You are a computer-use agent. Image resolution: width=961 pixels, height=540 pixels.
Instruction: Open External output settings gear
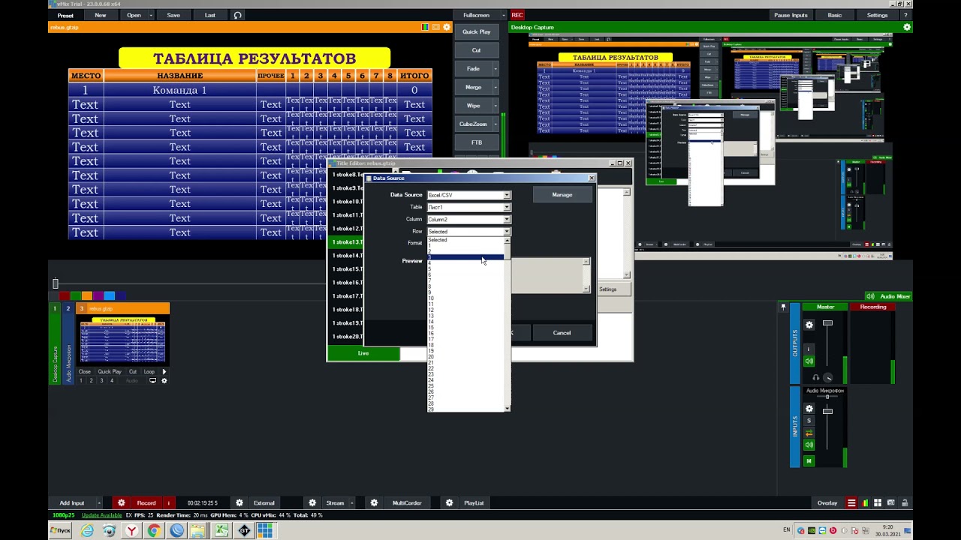[x=239, y=503]
